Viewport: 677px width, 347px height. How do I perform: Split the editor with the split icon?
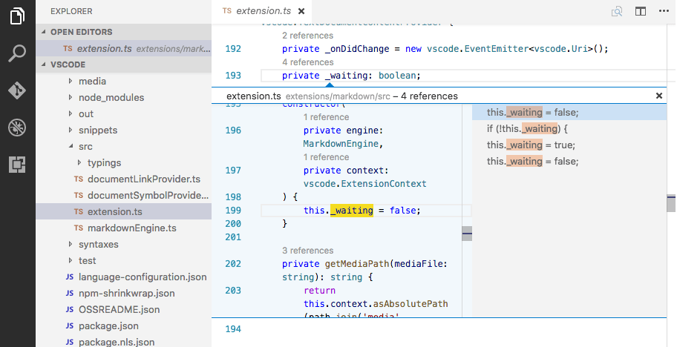pyautogui.click(x=641, y=11)
